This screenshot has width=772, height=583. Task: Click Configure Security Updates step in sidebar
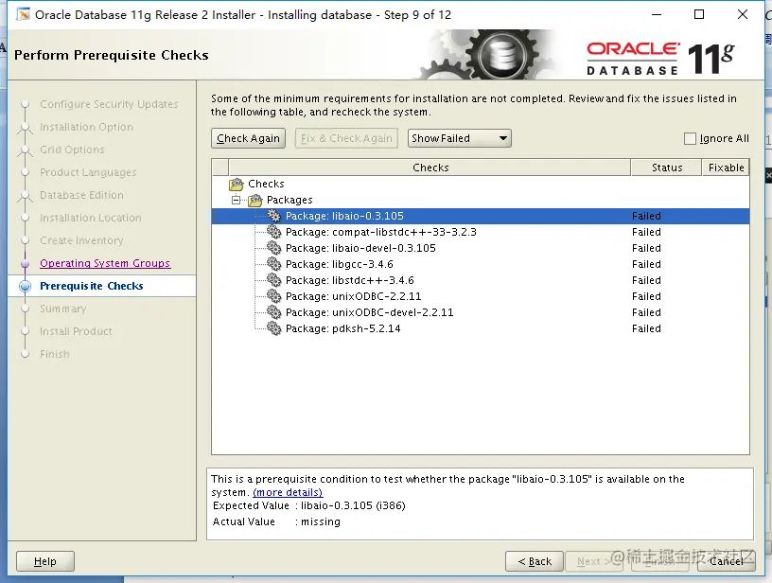click(109, 104)
